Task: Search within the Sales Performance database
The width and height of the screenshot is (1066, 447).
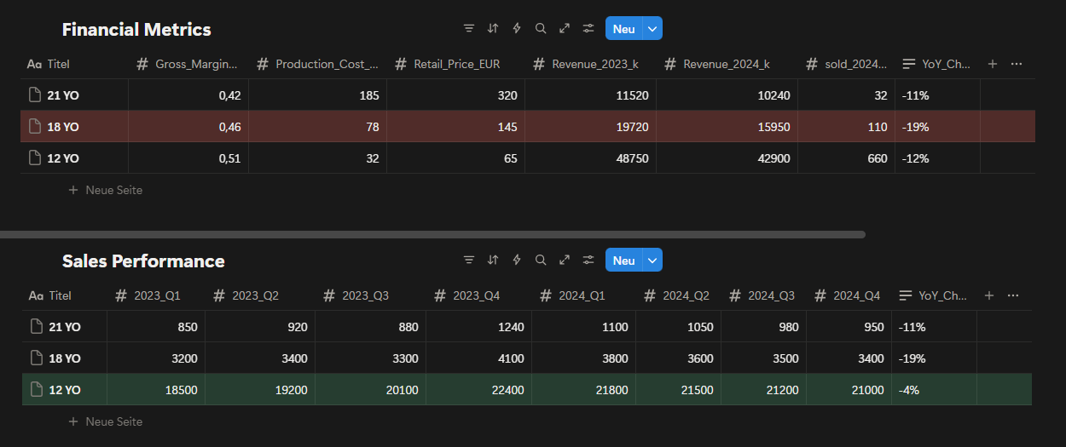Action: click(x=540, y=261)
